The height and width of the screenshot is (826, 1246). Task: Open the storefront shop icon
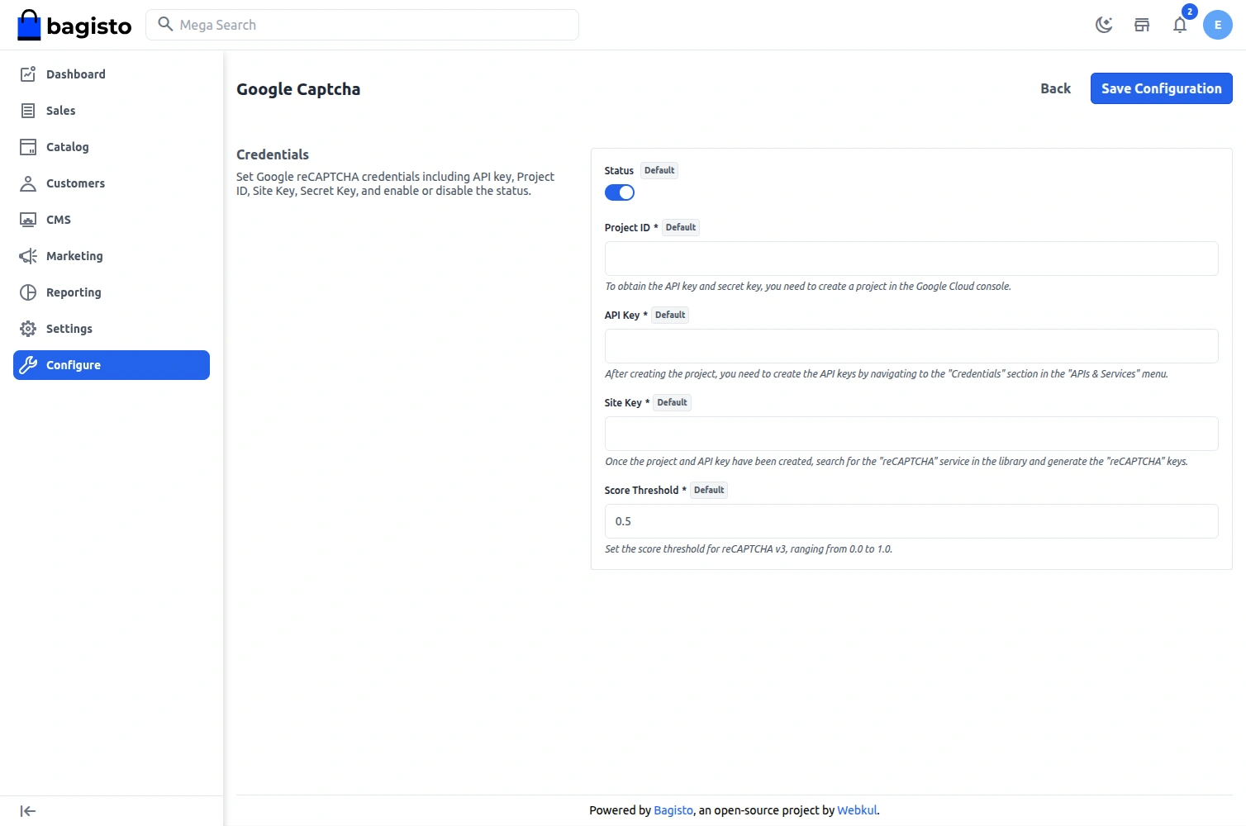click(x=1142, y=25)
